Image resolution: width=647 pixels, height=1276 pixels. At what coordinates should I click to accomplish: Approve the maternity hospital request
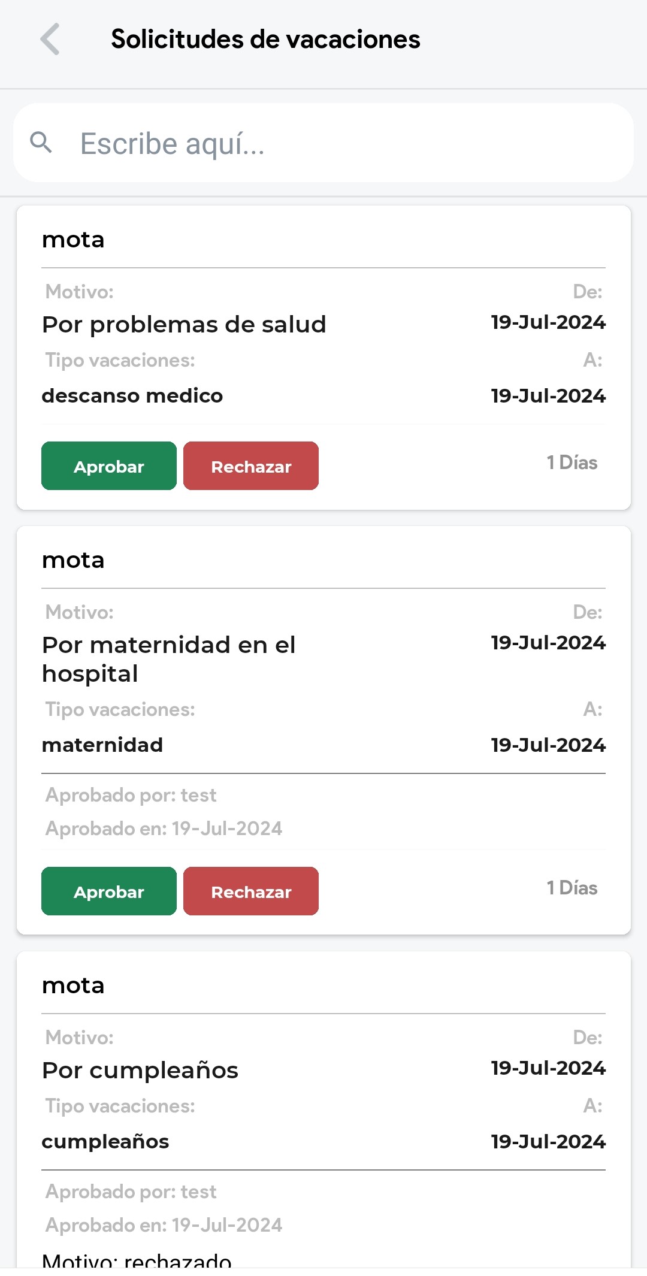click(109, 891)
